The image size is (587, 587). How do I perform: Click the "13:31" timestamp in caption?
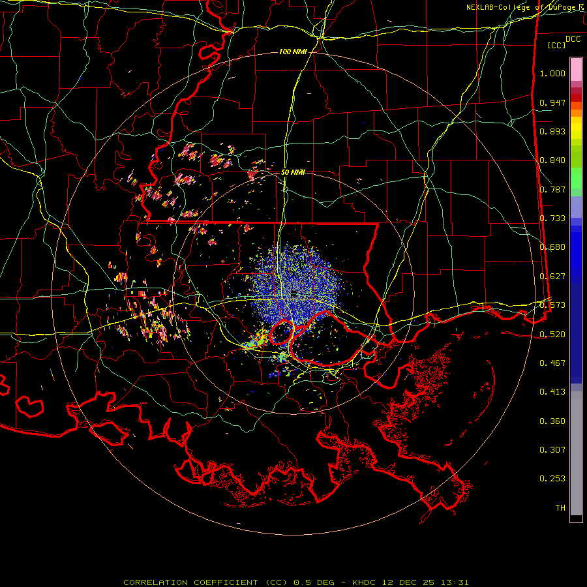tap(453, 582)
